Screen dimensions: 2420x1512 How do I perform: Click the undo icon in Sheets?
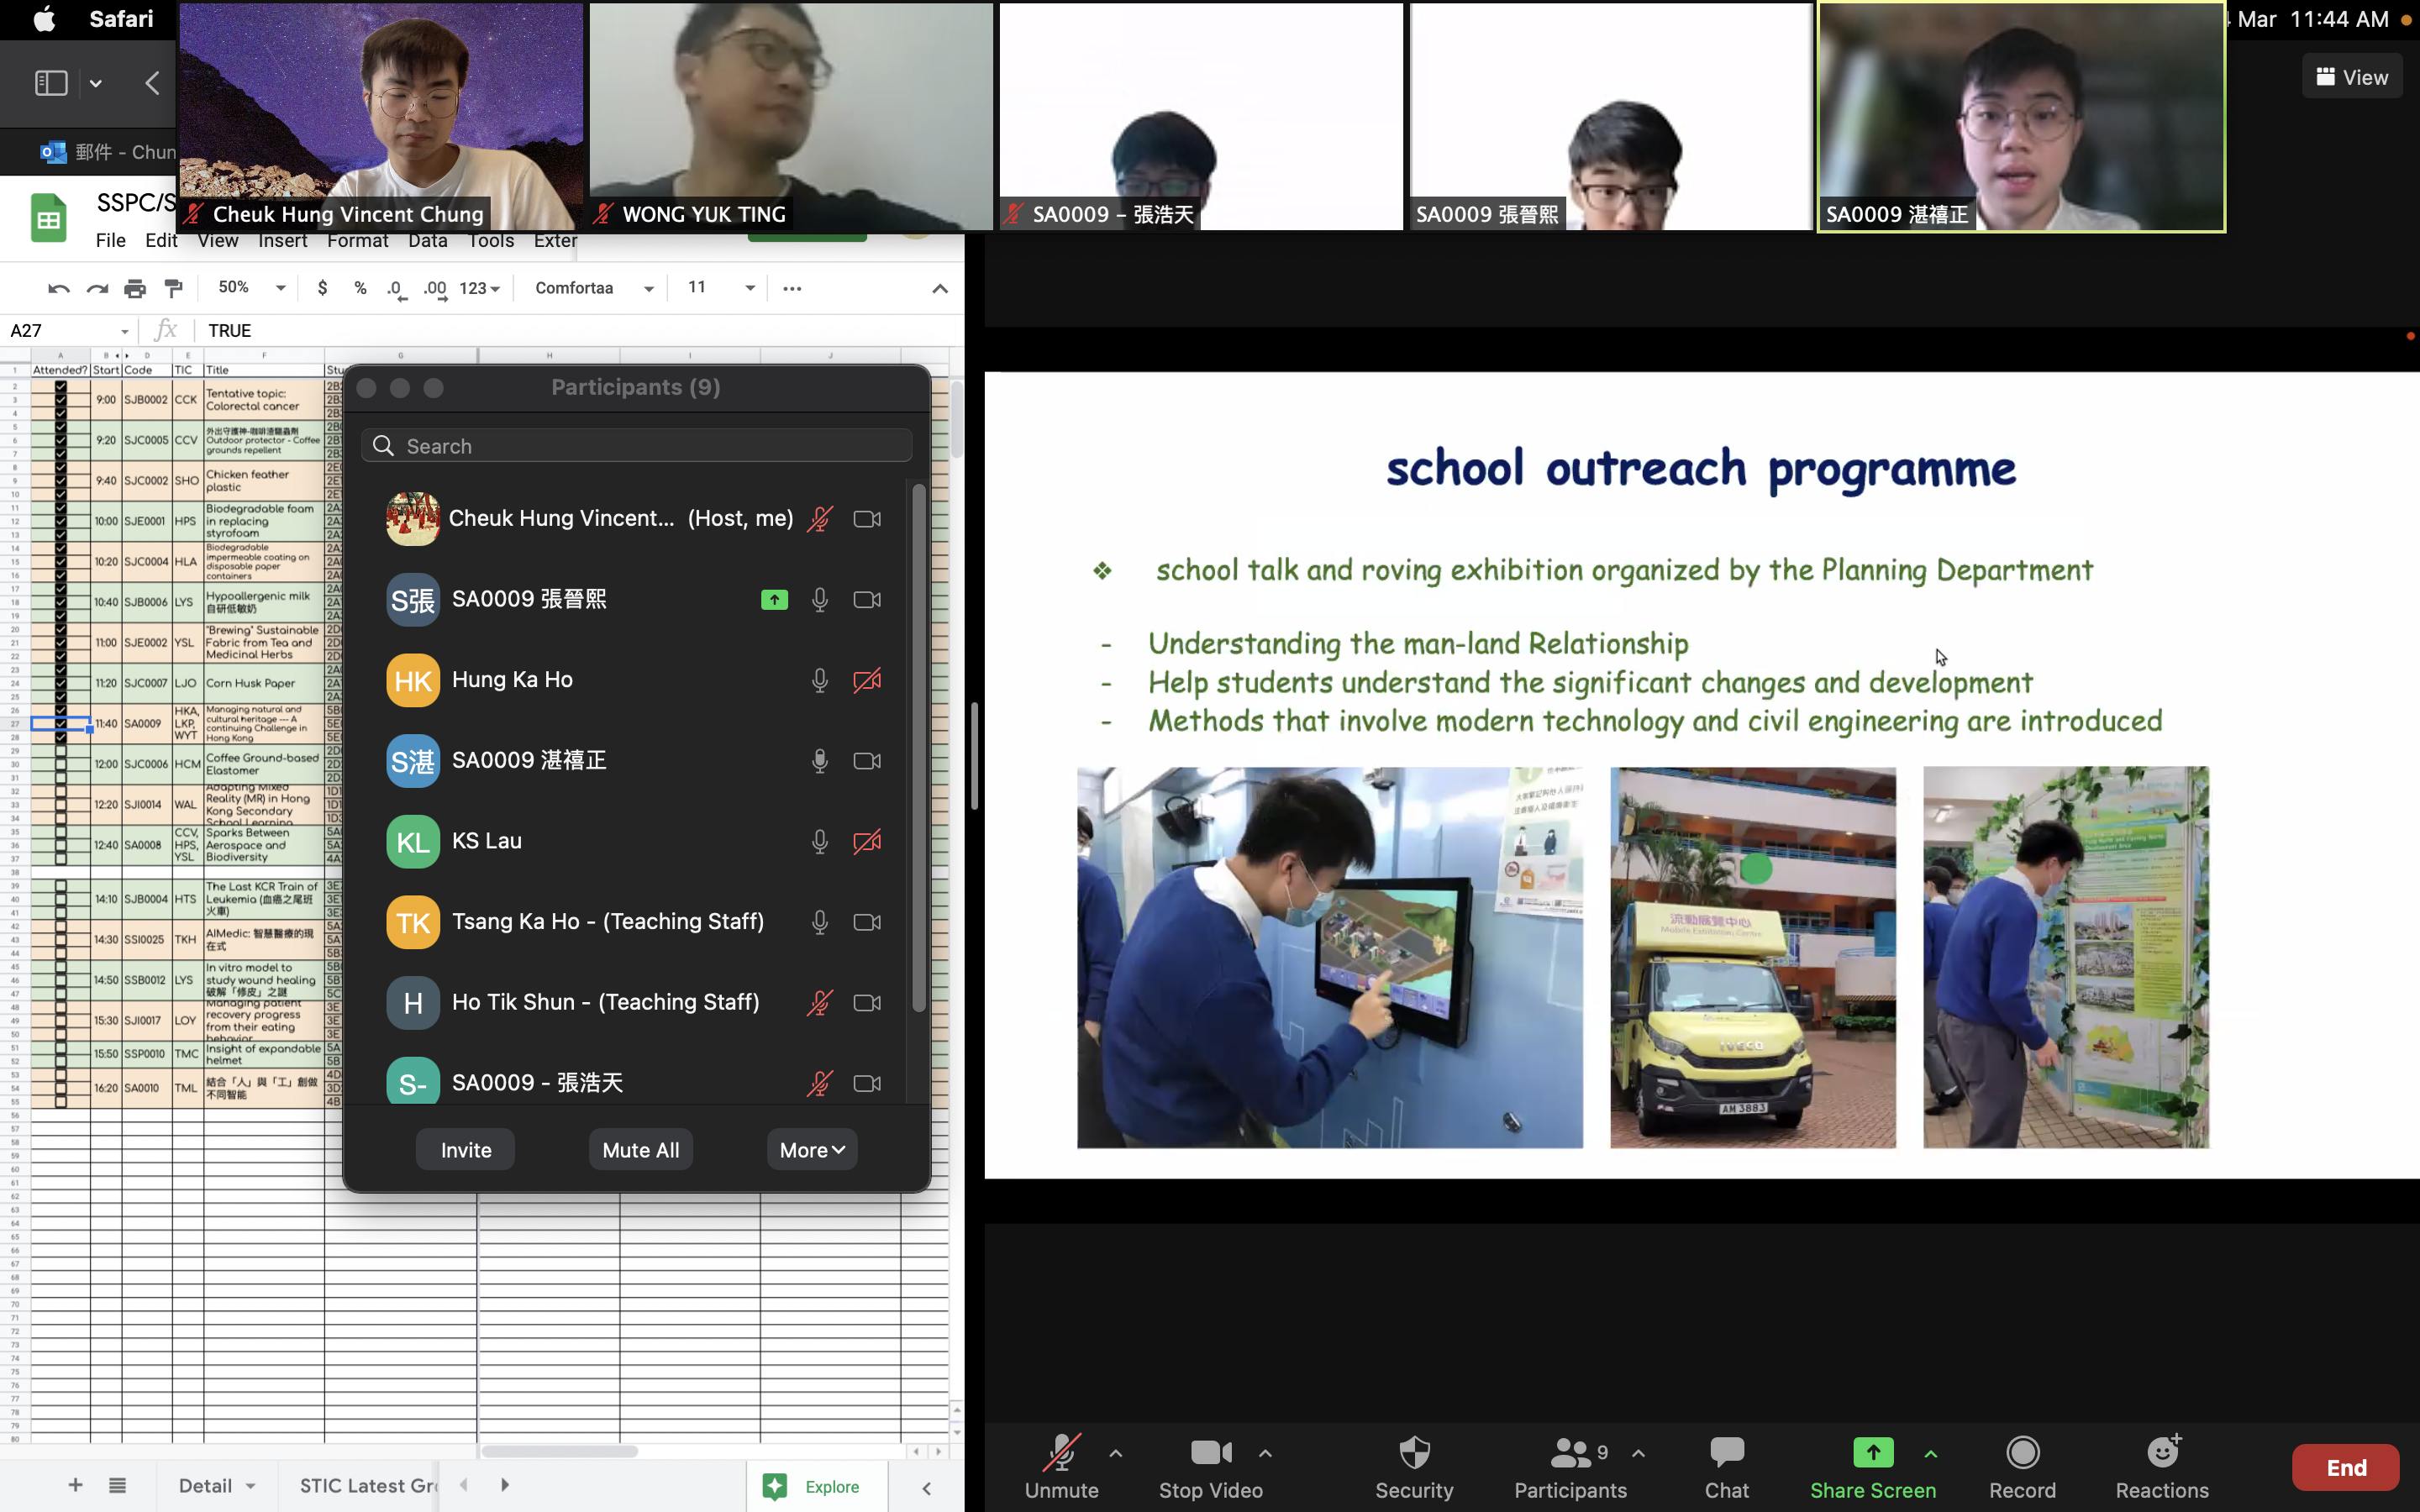59,289
